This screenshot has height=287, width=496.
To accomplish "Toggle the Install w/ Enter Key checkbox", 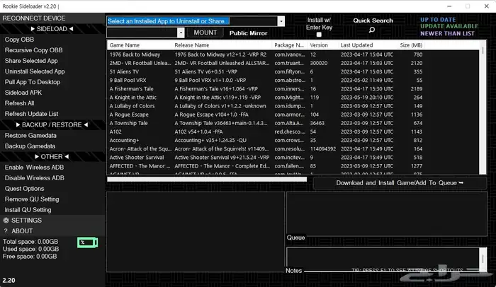I will pyautogui.click(x=319, y=35).
